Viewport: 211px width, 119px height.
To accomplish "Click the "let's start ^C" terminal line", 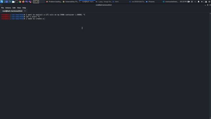I will pyautogui.click(x=20, y=17).
